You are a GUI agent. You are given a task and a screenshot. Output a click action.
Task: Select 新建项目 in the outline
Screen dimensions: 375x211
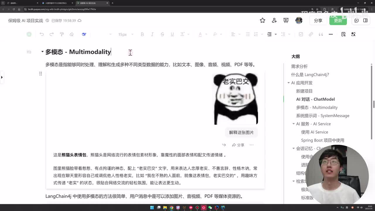[304, 91]
